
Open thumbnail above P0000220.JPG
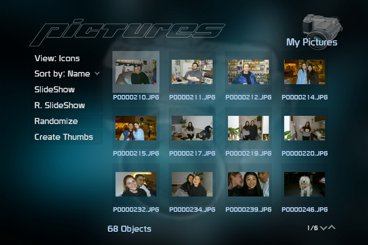pos(305,128)
